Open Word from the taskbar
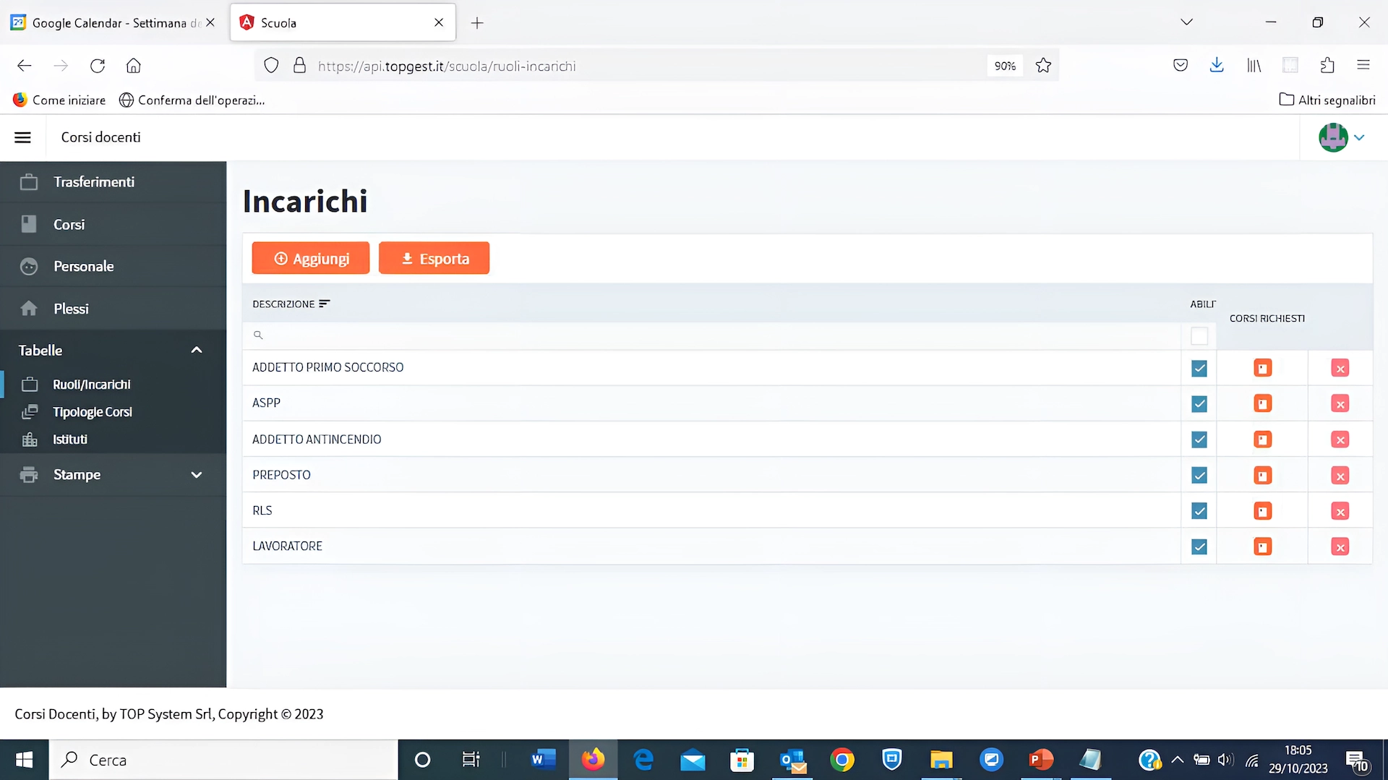The width and height of the screenshot is (1388, 780). coord(543,760)
